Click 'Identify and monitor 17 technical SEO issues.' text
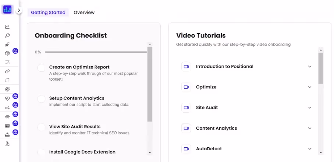334x162 pixels. point(90,133)
